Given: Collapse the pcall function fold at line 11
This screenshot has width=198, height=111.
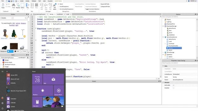Looking at the screenshot, I should pos(36,40).
